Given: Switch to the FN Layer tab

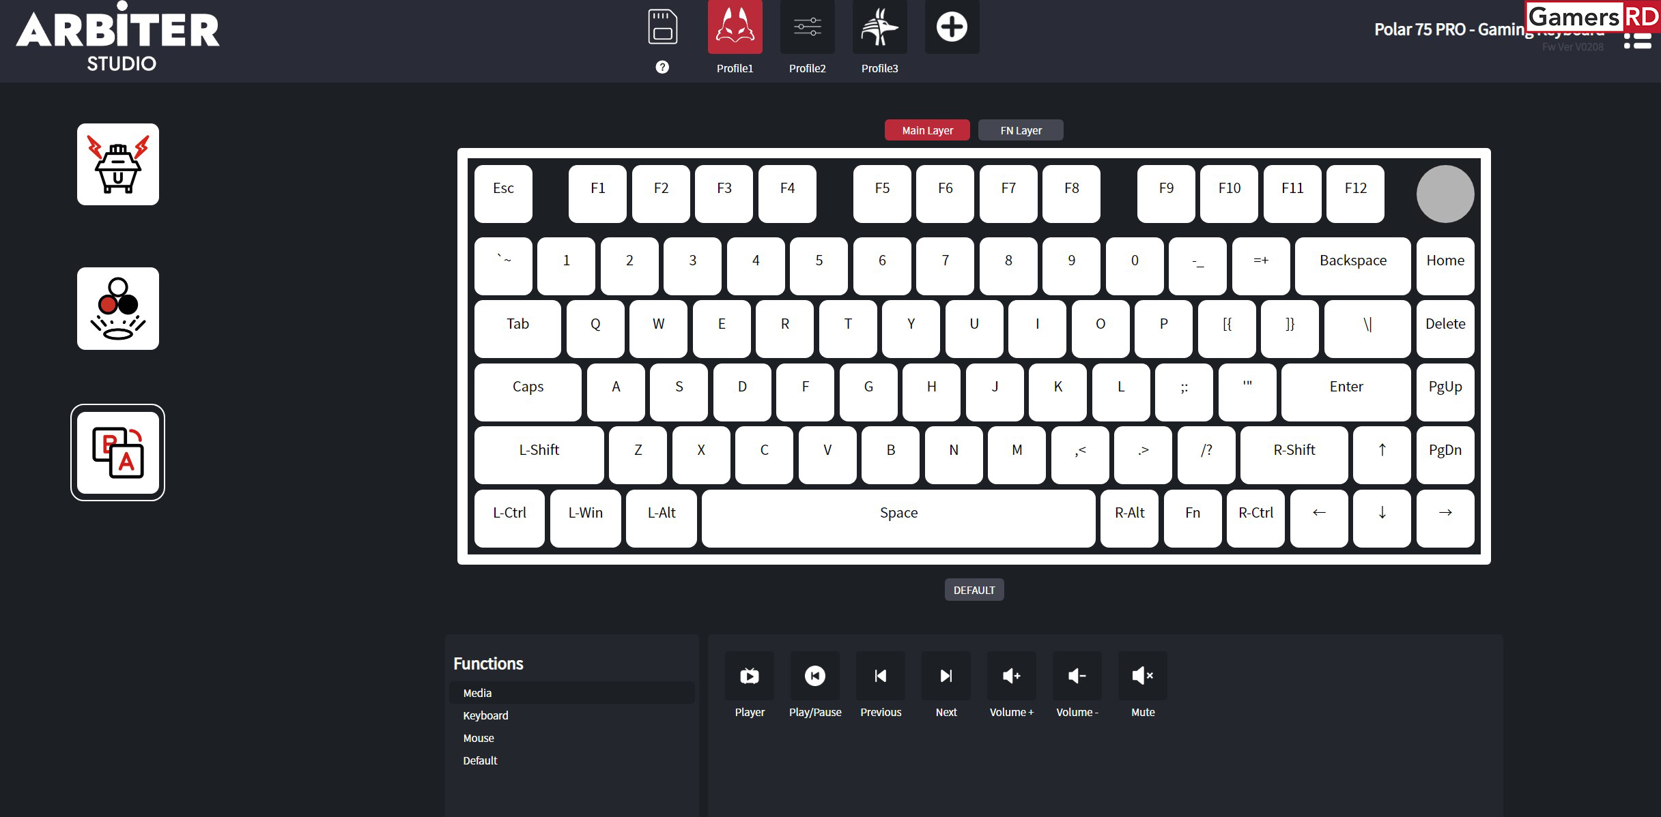Looking at the screenshot, I should tap(1020, 130).
